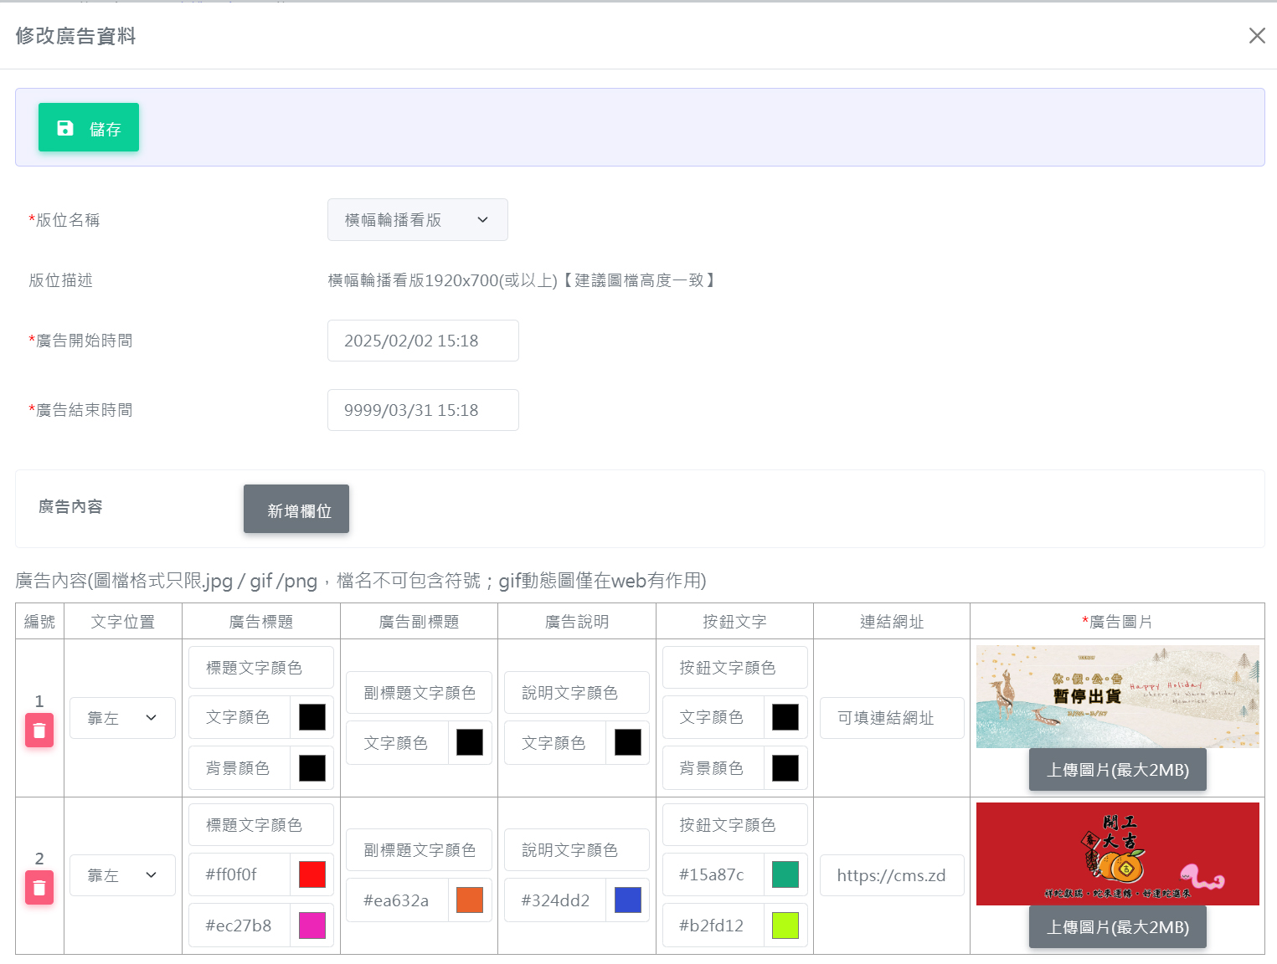Click the blue description color swatch
1277x964 pixels.
coord(628,900)
